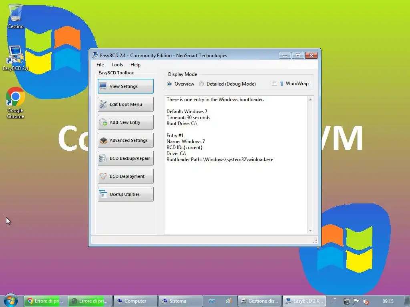410x307 pixels.
Task: Open the Help menu
Action: pos(135,65)
